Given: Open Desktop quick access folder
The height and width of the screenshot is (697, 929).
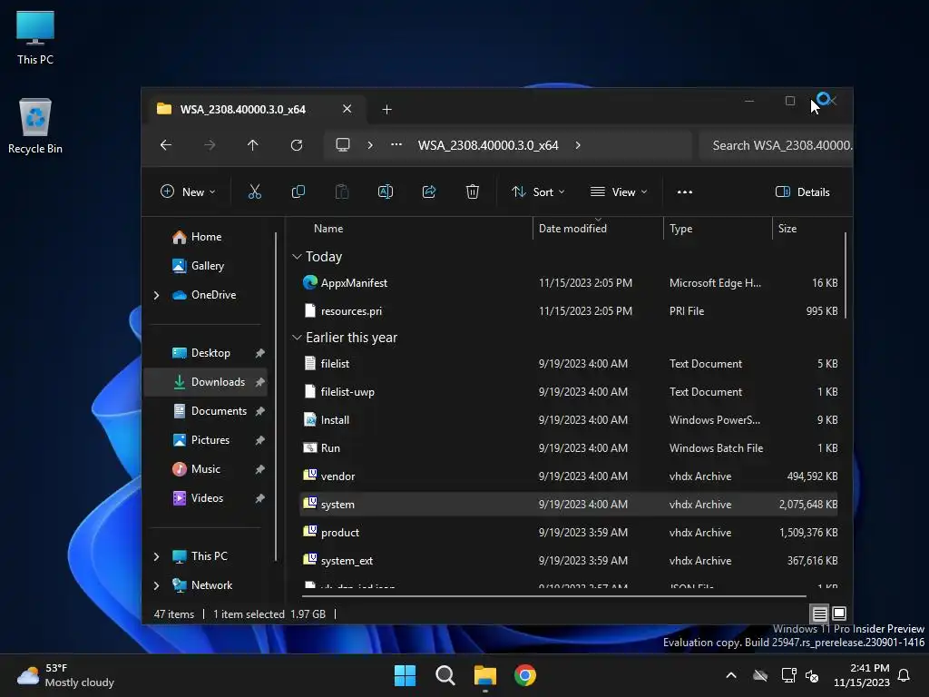Looking at the screenshot, I should click(206, 353).
